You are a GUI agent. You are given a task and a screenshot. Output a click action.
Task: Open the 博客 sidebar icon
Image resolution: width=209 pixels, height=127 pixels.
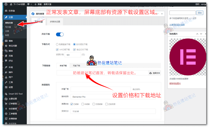point(6,41)
